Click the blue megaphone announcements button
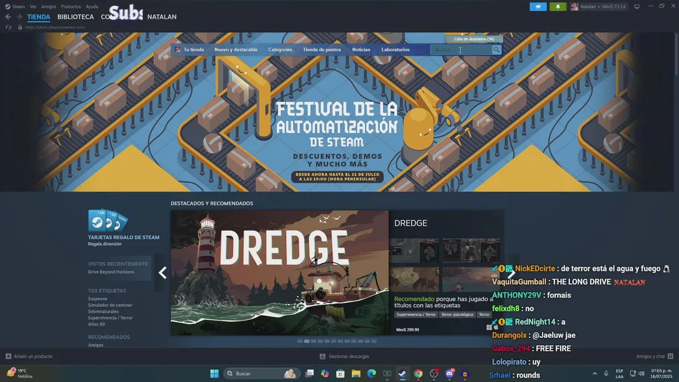 point(538,7)
